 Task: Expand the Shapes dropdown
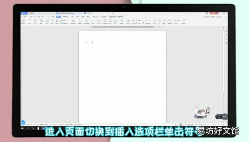[x=52, y=23]
